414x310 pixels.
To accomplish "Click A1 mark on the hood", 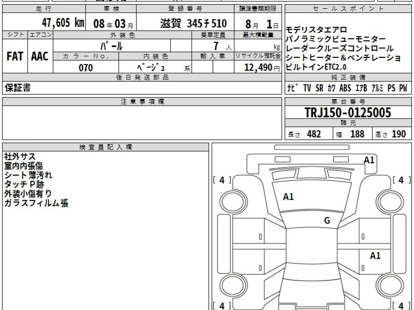I will [288, 197].
